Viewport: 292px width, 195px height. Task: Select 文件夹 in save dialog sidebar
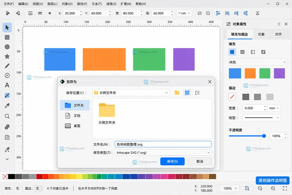[75, 105]
